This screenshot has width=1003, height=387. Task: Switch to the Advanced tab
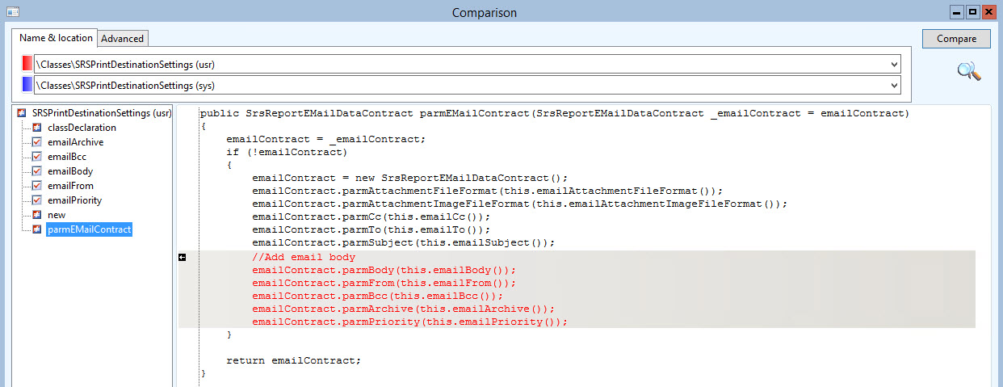tap(123, 38)
